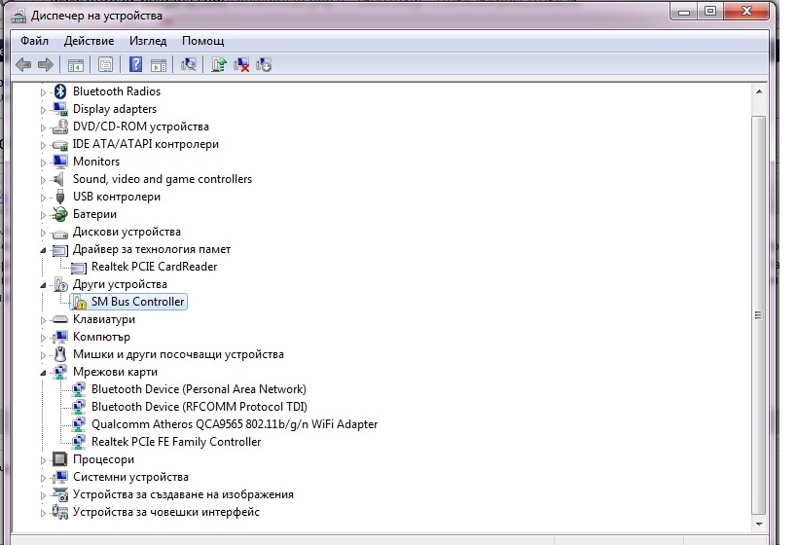Click Update driver software toolbar icon
Image resolution: width=797 pixels, height=545 pixels.
(x=219, y=64)
